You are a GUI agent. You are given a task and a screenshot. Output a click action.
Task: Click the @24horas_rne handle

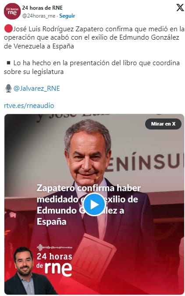pos(39,16)
